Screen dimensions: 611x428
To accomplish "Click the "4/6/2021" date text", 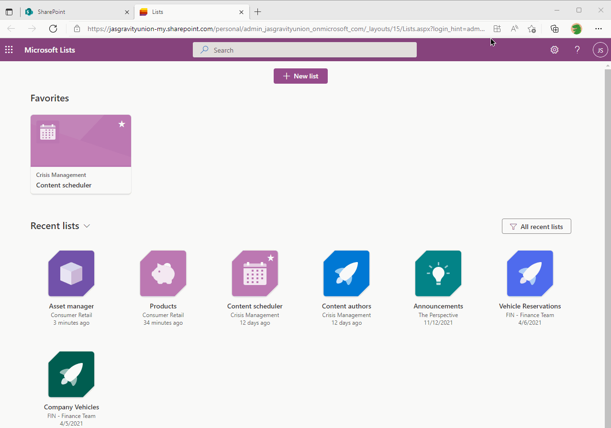I will click(x=530, y=323).
